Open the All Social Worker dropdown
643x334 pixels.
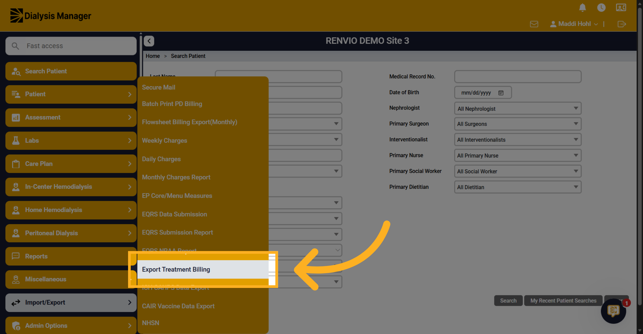[518, 171]
